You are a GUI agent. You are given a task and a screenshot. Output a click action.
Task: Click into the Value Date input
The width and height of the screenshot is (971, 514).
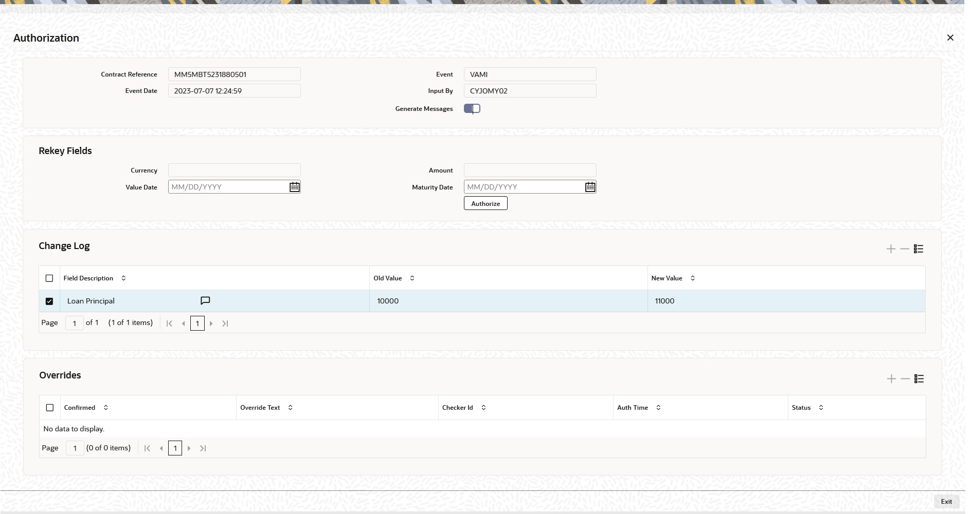click(x=228, y=187)
